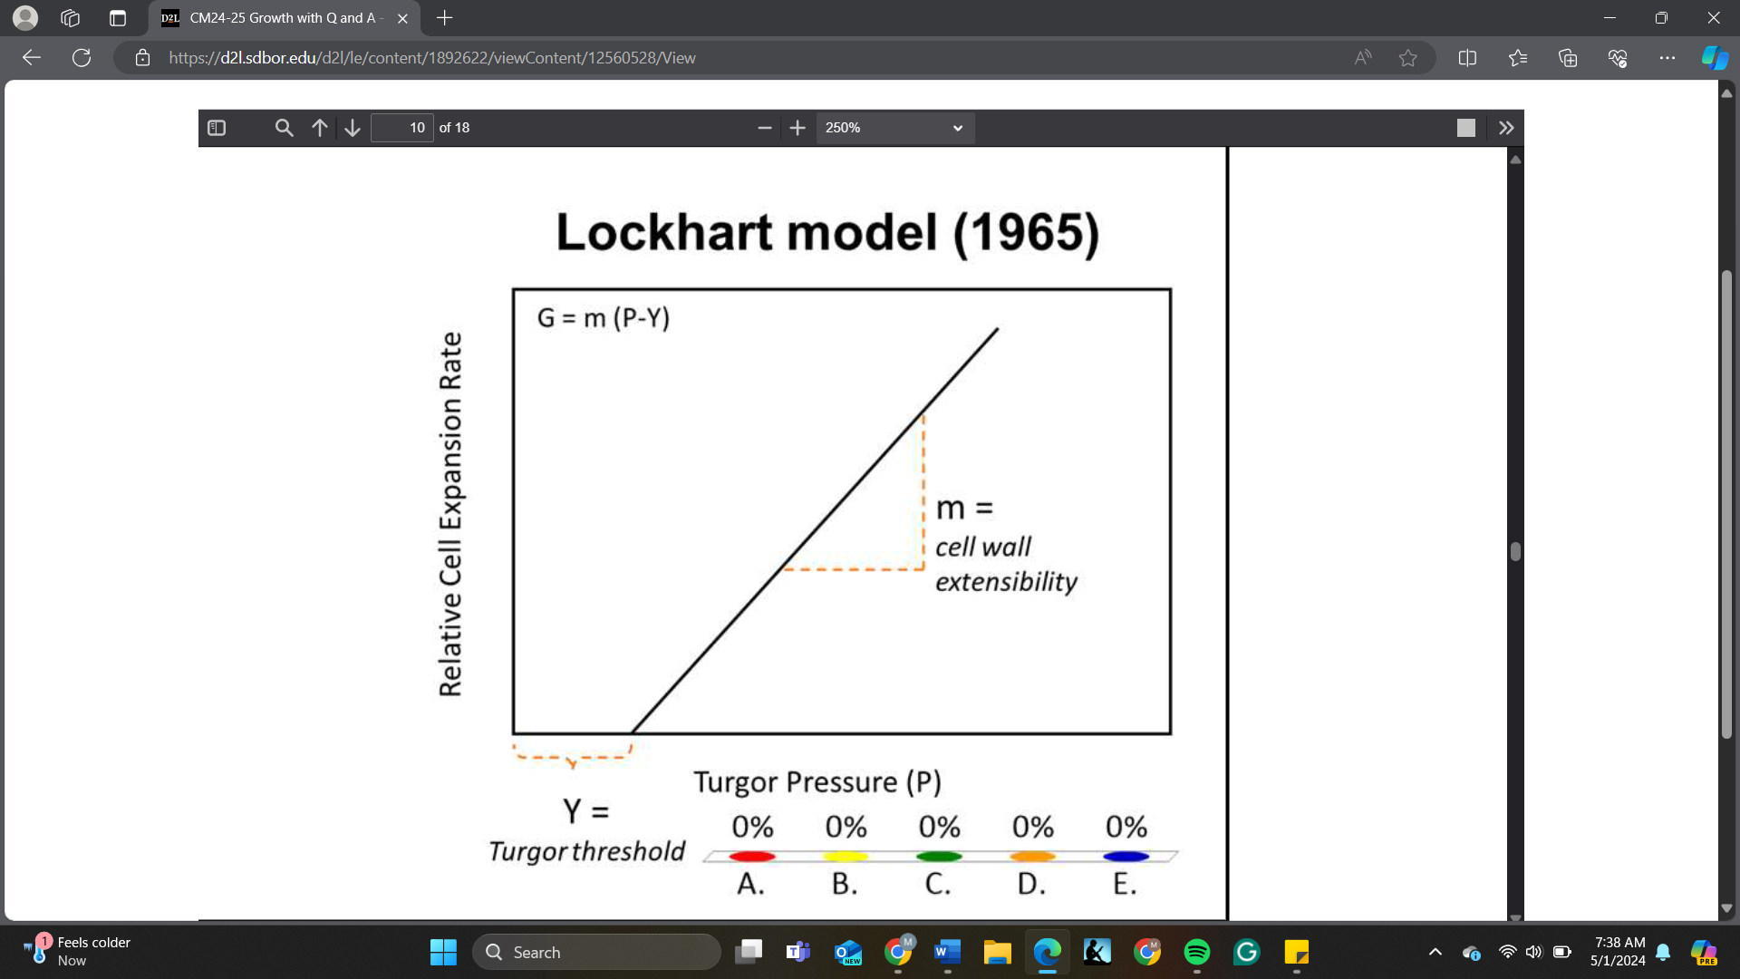Show hidden system tray icons
Viewport: 1740px width, 979px height.
1435,952
